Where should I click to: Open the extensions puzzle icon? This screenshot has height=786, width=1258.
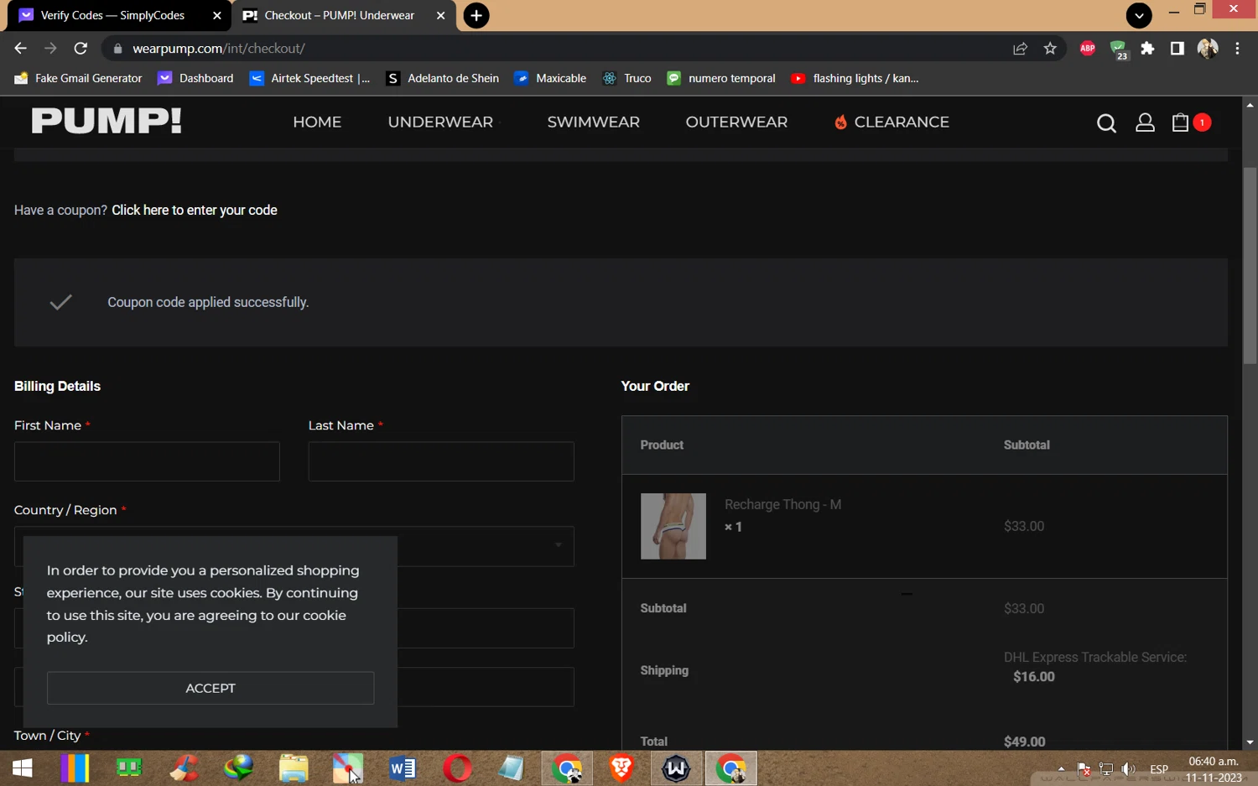pyautogui.click(x=1147, y=49)
